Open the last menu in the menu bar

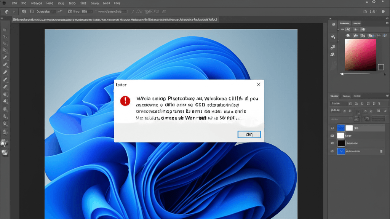click(x=117, y=3)
